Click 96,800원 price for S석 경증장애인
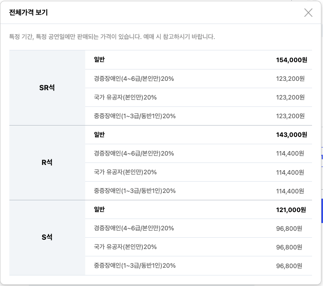Screen dimensions: 323x286 (x=289, y=228)
